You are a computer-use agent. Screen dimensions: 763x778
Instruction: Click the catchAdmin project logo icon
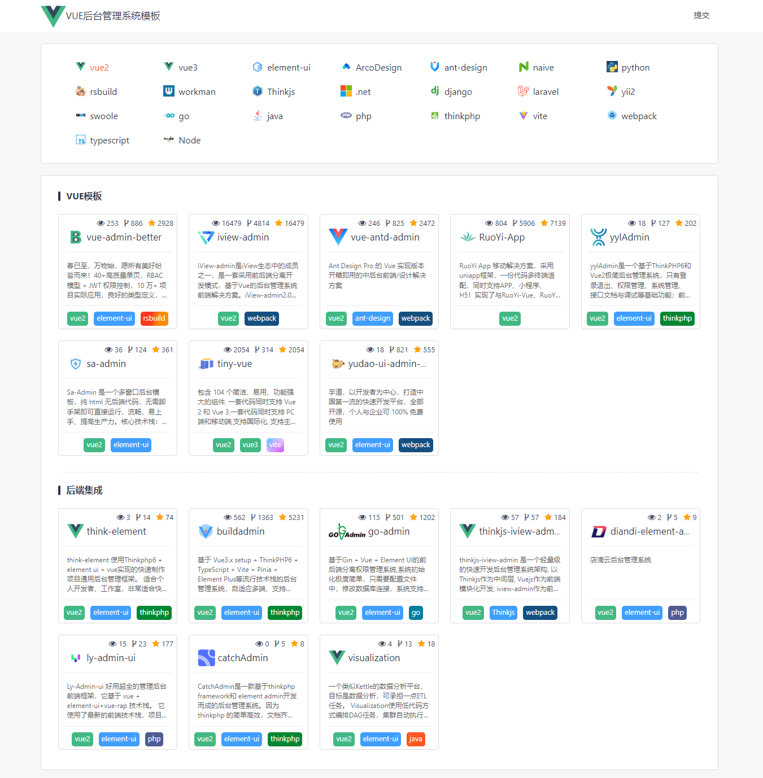(x=206, y=658)
